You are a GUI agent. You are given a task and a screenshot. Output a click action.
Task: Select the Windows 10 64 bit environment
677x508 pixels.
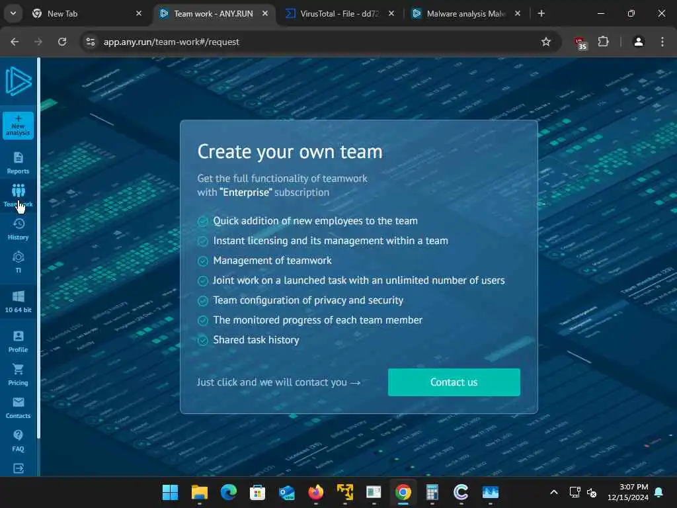[18, 302]
